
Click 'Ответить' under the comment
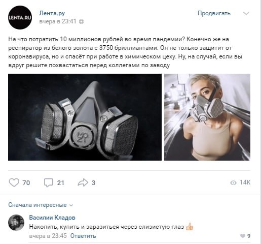point(83,236)
